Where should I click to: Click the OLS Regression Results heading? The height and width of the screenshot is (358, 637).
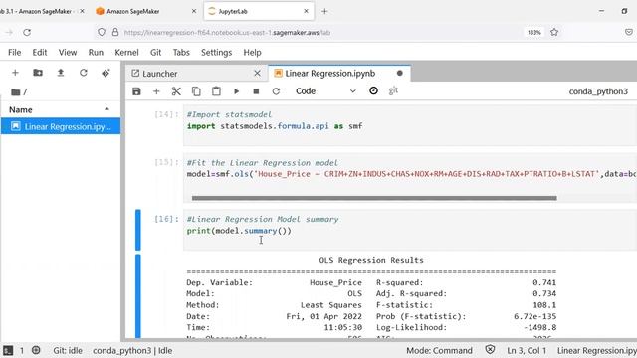[x=371, y=260]
